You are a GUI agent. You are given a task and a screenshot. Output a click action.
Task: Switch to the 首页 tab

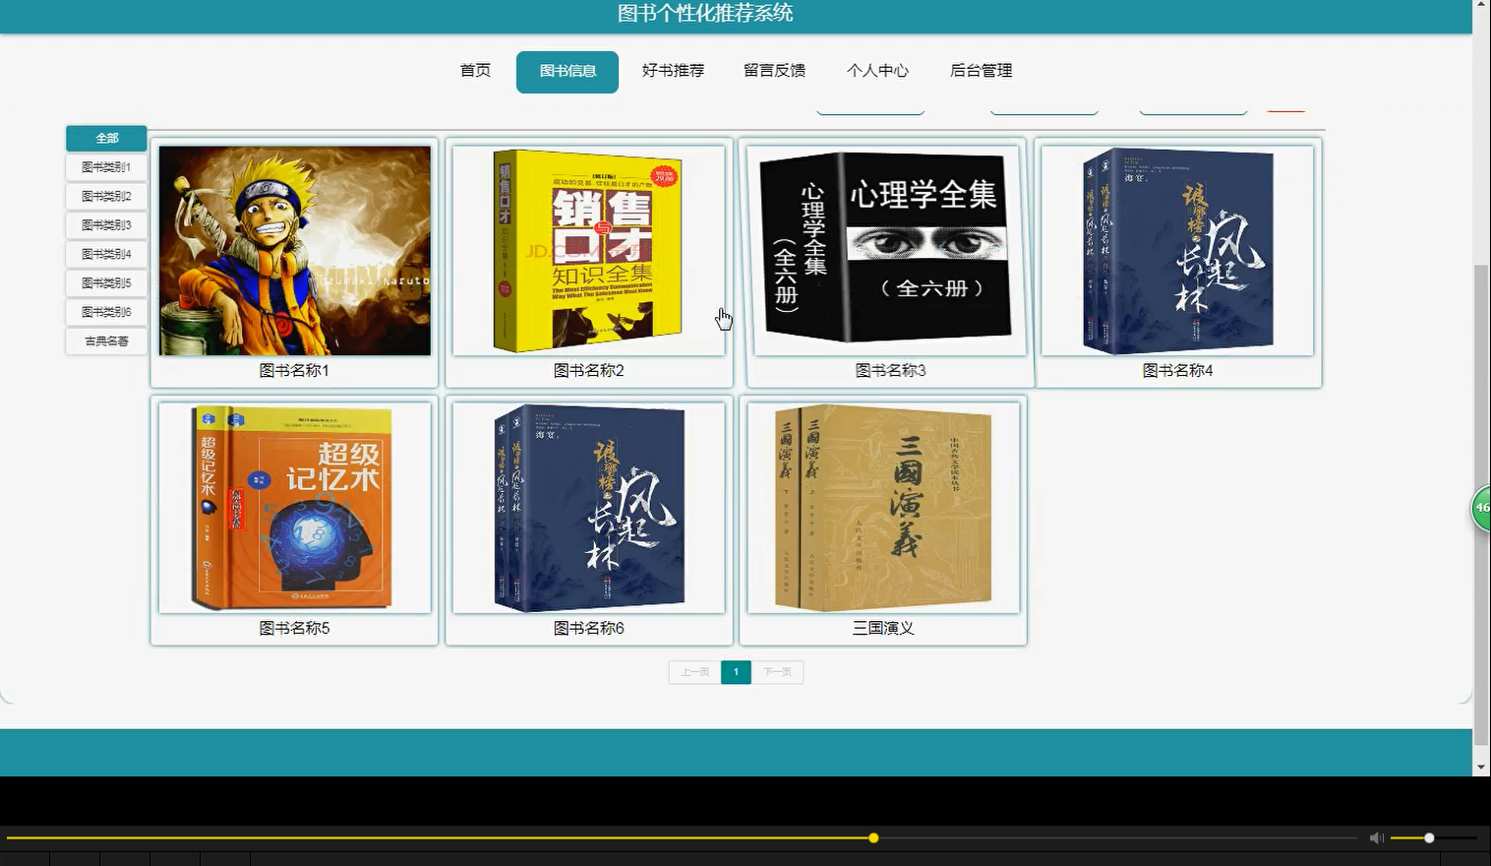(473, 71)
